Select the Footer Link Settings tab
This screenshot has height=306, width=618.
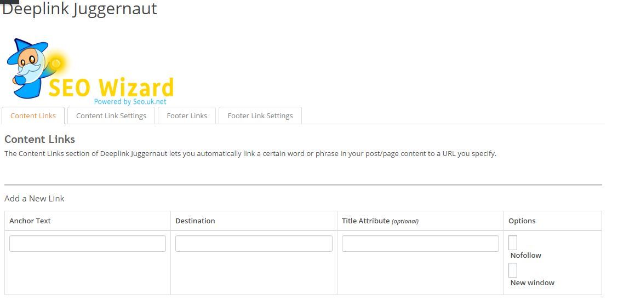260,116
